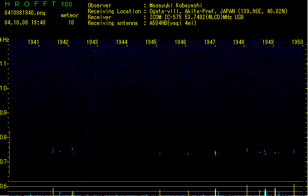Click time marker 1944

[121, 42]
